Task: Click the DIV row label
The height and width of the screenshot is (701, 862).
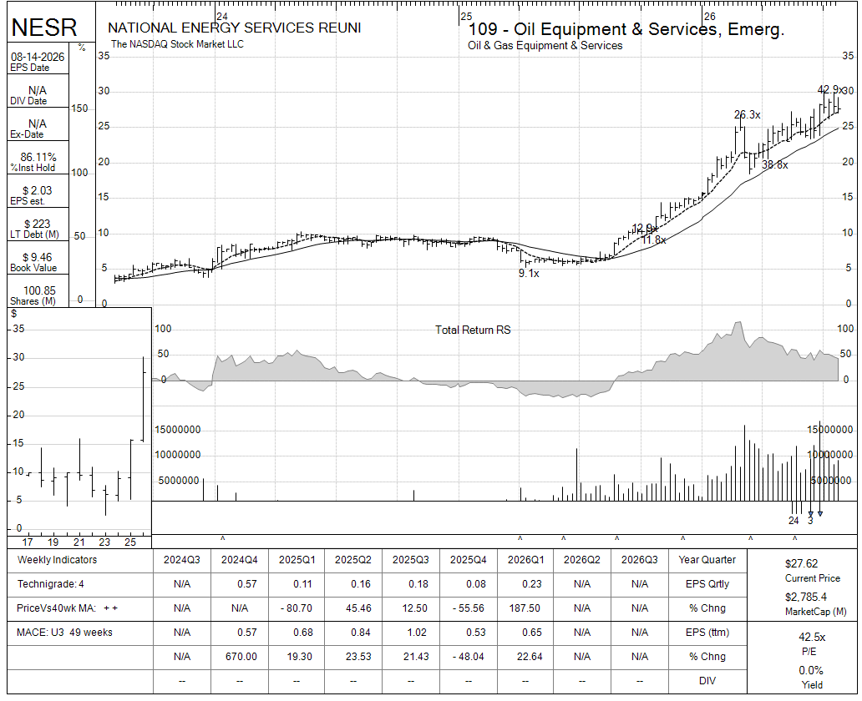Action: 707,681
